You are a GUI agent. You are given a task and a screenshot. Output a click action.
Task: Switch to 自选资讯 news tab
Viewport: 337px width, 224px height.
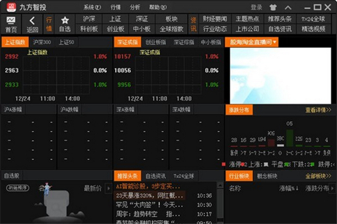[156, 176]
